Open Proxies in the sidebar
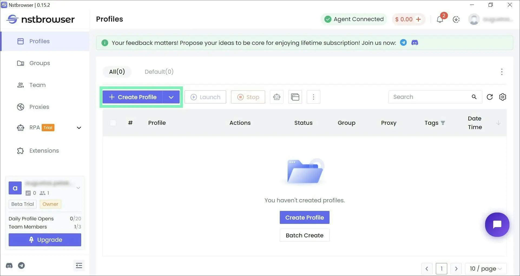This screenshot has height=276, width=520. tap(39, 107)
